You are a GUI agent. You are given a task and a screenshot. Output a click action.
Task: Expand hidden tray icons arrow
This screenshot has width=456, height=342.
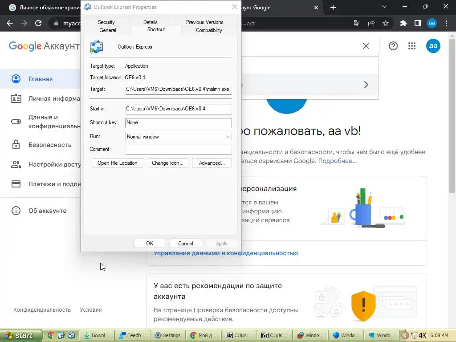coord(405,335)
